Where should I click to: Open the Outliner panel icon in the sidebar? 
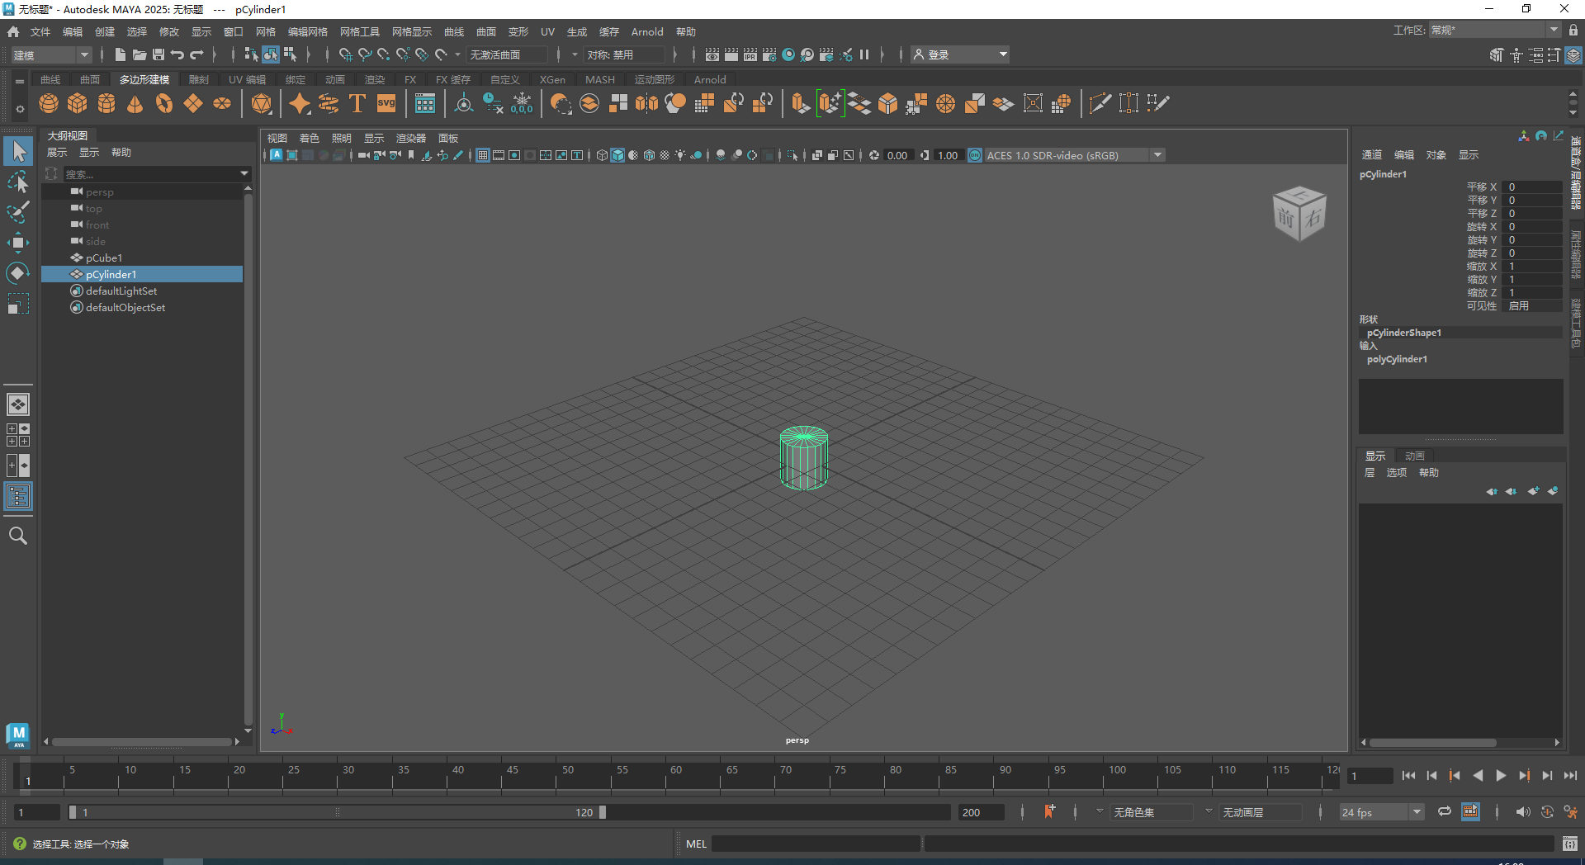[x=18, y=496]
